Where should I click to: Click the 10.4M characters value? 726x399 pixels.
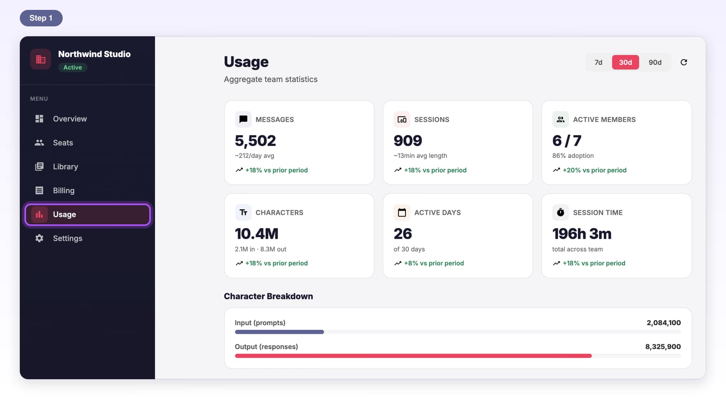click(257, 234)
